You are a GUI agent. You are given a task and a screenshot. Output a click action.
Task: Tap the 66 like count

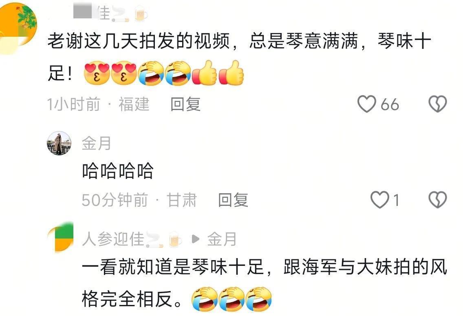pos(390,104)
